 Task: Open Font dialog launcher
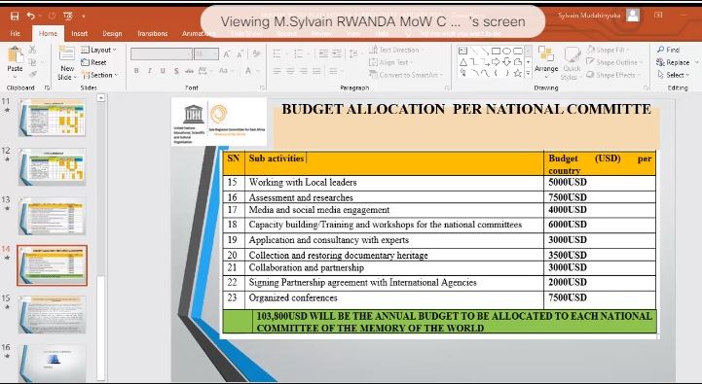tap(262, 87)
